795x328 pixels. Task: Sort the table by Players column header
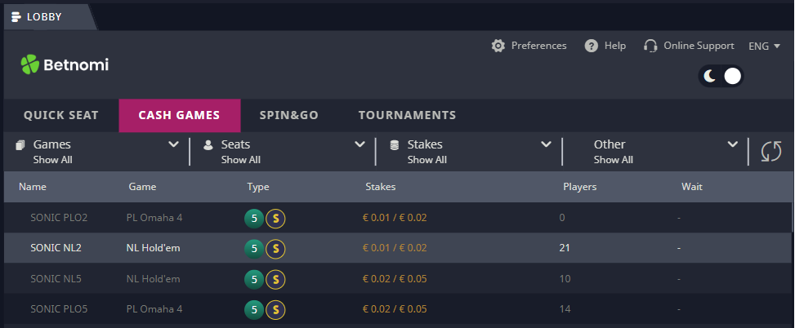coord(579,187)
